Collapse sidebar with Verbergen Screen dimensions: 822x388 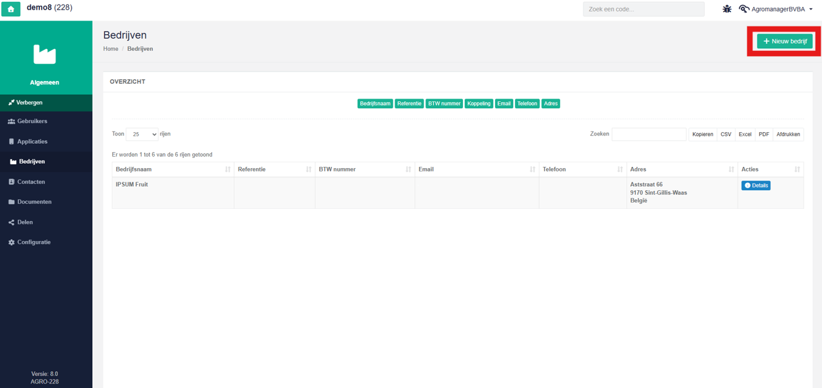[x=46, y=102]
